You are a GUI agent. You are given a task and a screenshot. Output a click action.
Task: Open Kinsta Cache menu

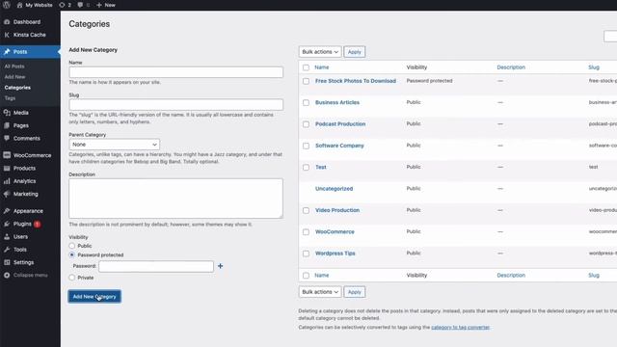tap(30, 35)
